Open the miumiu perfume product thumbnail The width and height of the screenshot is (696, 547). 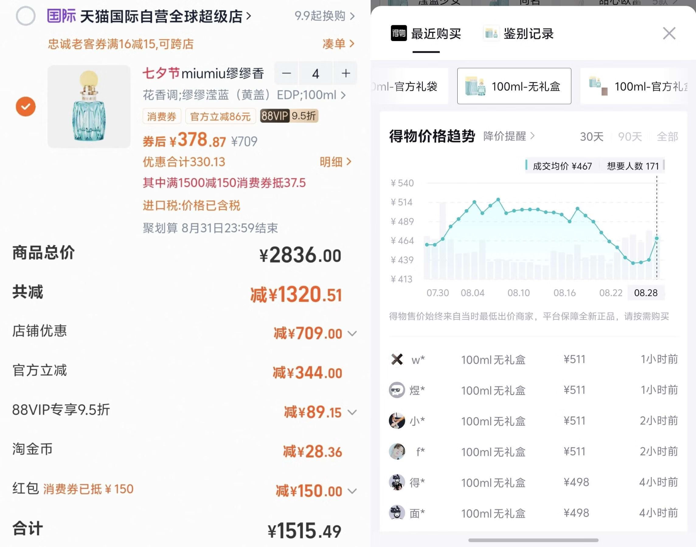(x=89, y=106)
